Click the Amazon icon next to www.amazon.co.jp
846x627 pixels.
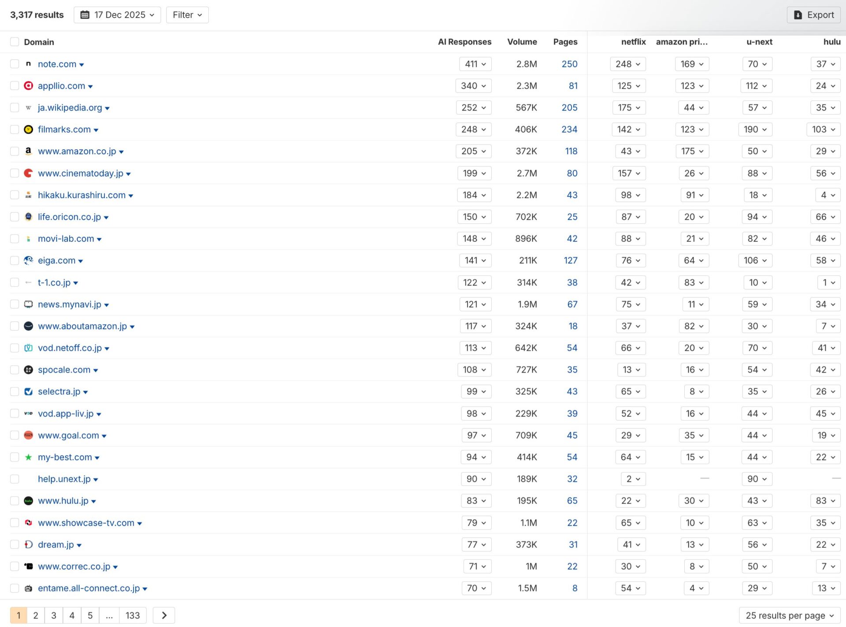[28, 151]
